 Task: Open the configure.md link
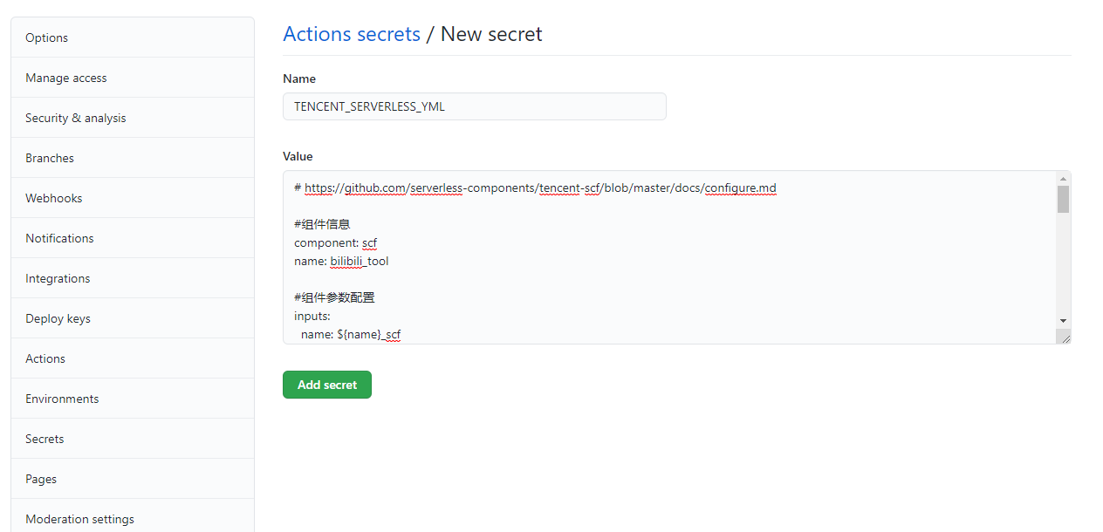pyautogui.click(x=741, y=188)
